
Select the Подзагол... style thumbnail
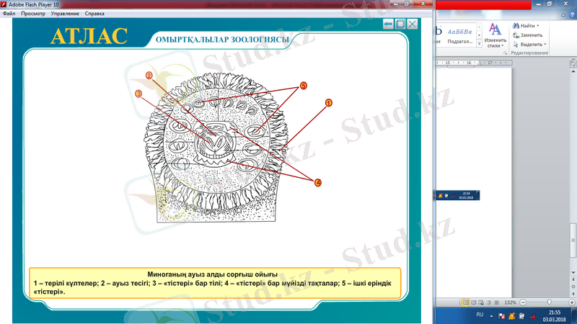[459, 36]
